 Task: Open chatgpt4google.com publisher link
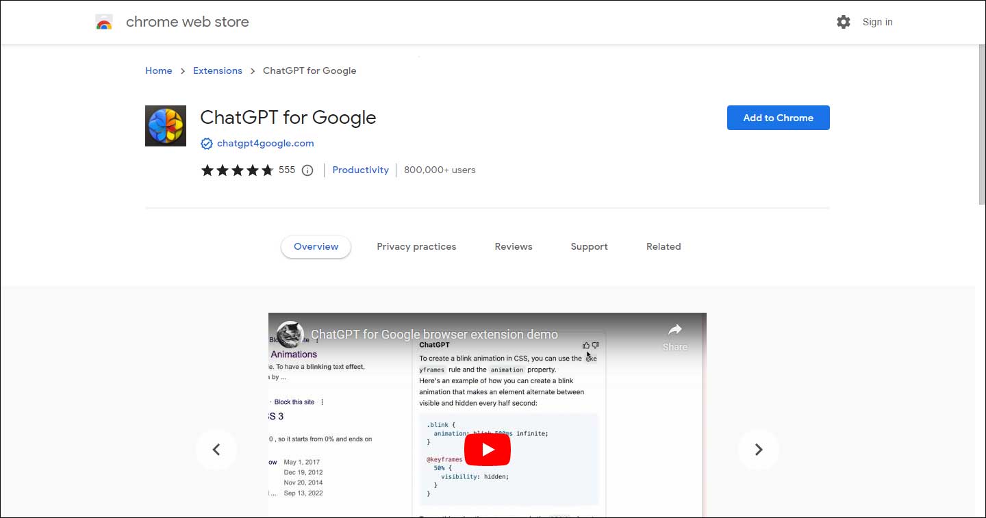(x=266, y=144)
